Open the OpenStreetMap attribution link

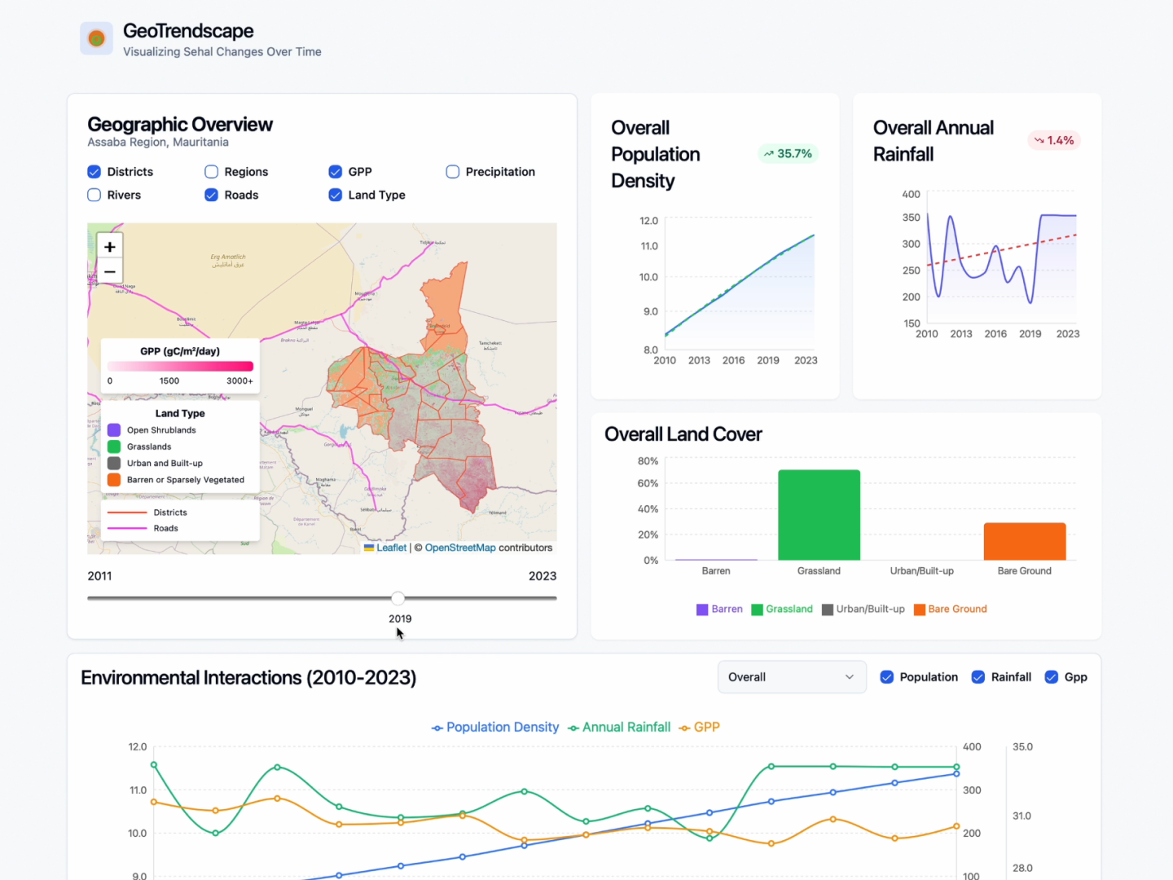coord(459,548)
